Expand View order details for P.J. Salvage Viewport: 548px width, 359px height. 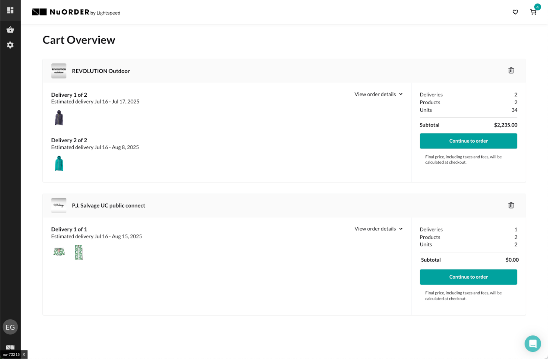[x=378, y=229]
